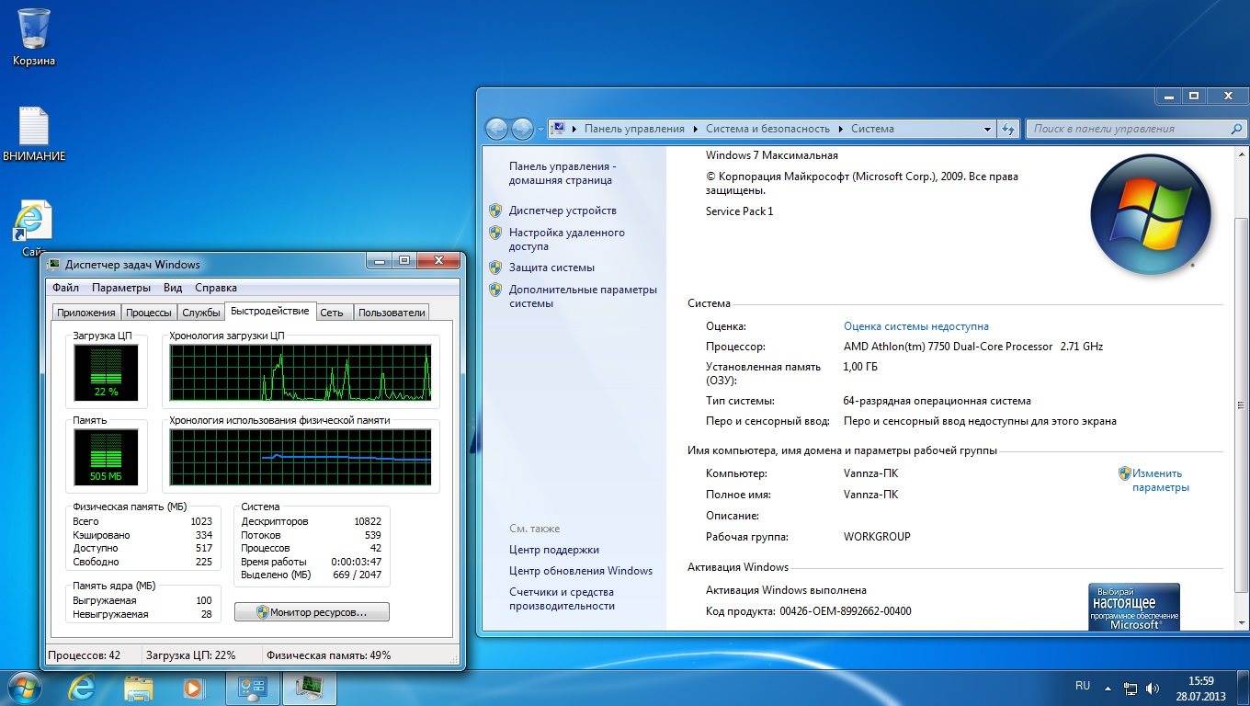Image resolution: width=1250 pixels, height=706 pixels.
Task: Click the Изменить параметры link
Action: coord(1160,480)
